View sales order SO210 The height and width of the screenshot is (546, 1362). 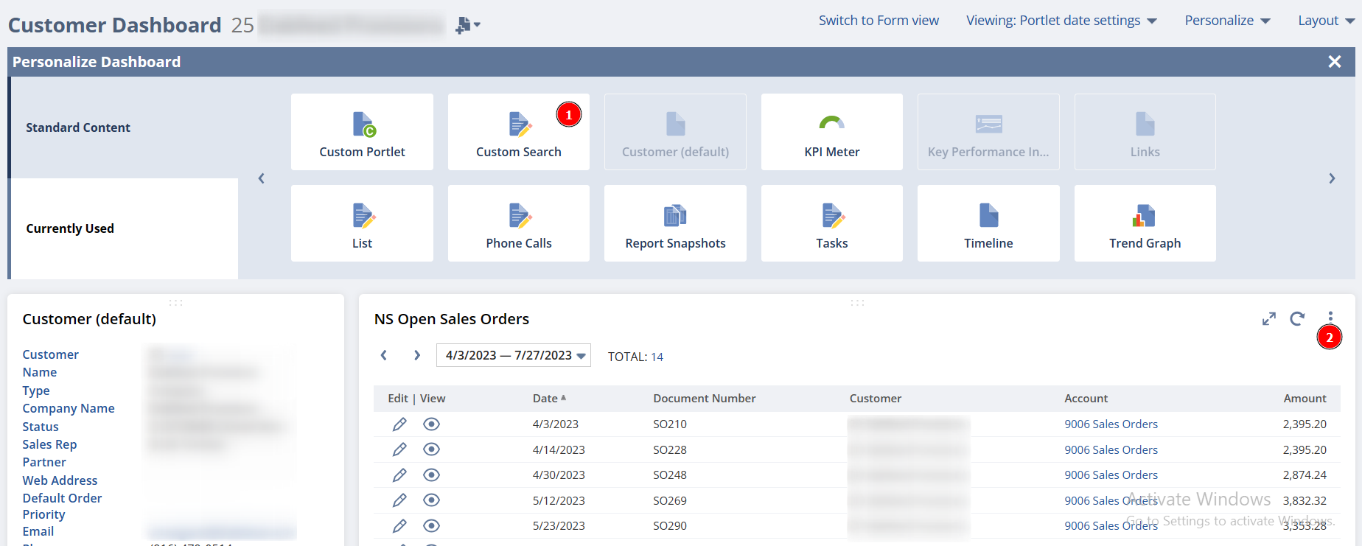[x=432, y=424]
